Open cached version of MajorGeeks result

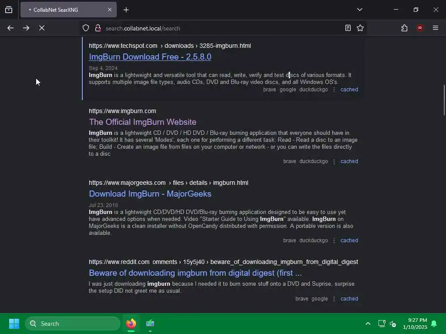(349, 240)
